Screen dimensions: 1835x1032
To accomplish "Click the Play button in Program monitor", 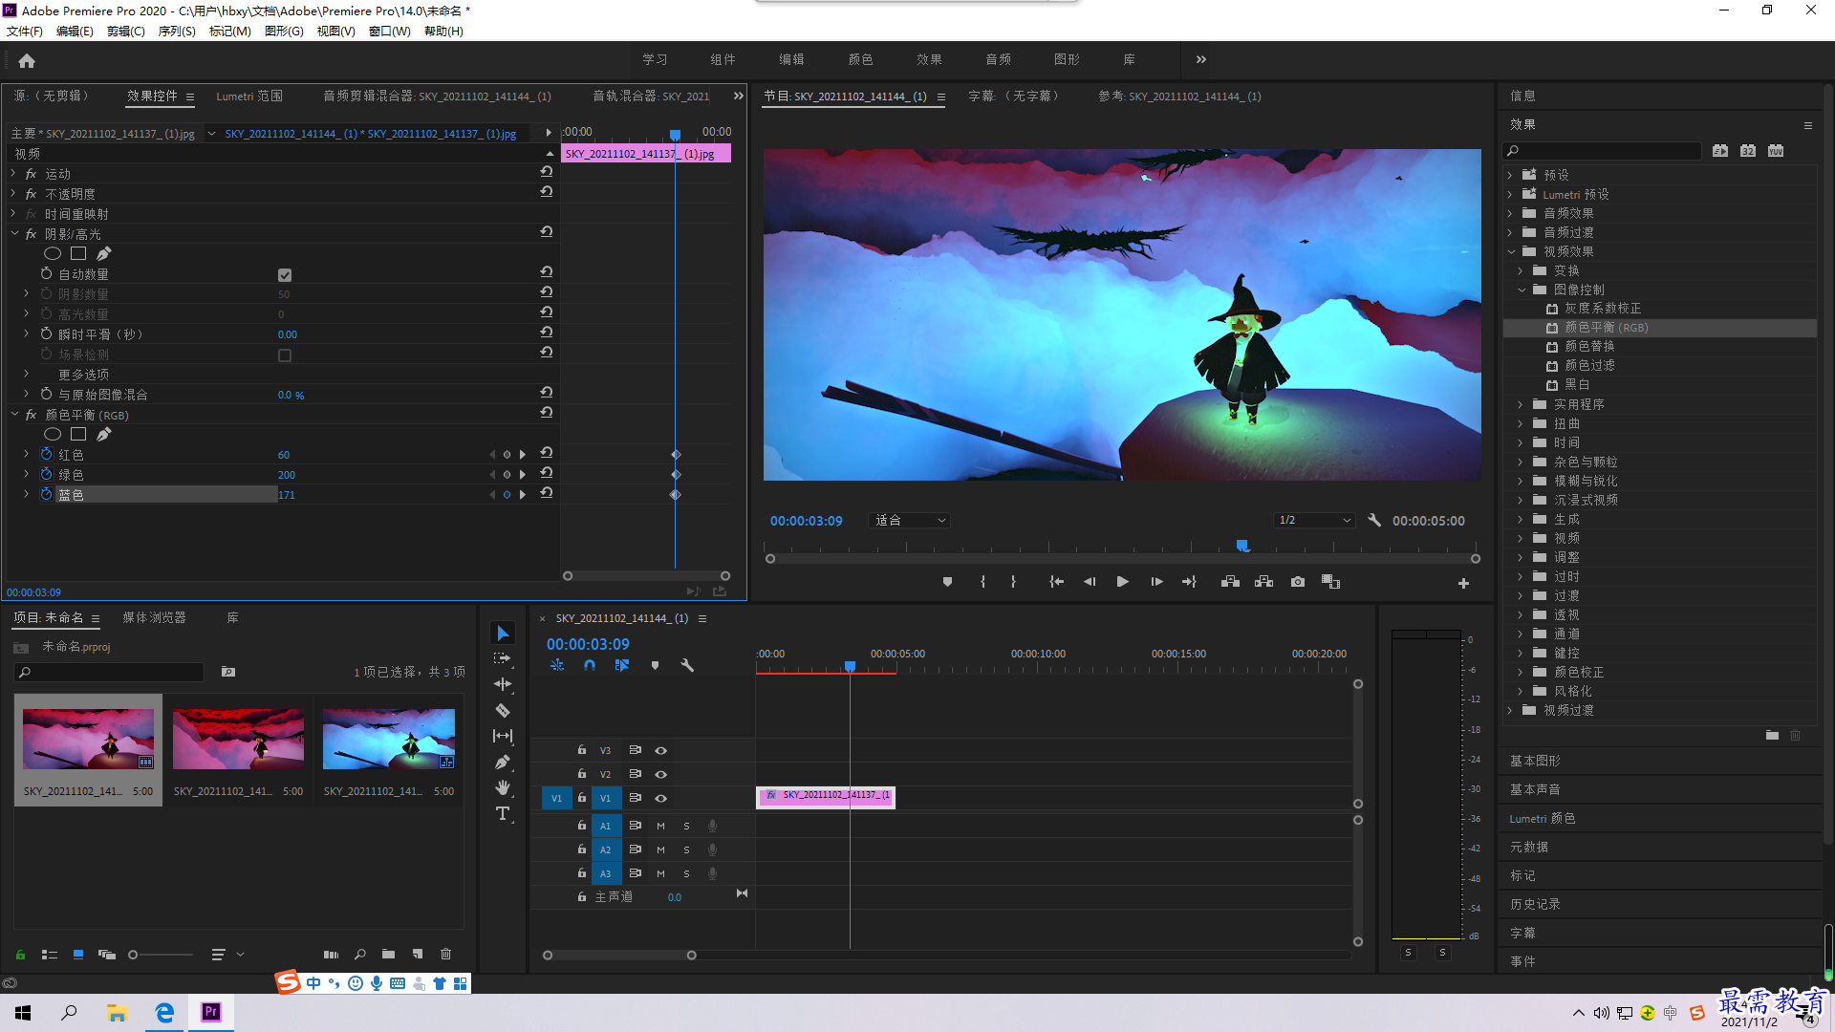I will click(x=1123, y=582).
